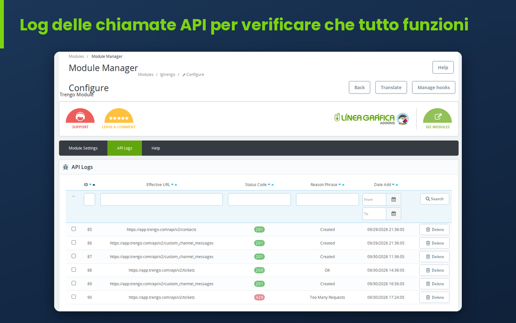Sort Status Code column ascending
Screen dimensions: 516x323
pyautogui.click(x=273, y=185)
